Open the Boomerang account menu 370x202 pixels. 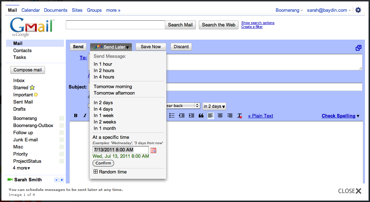289,10
